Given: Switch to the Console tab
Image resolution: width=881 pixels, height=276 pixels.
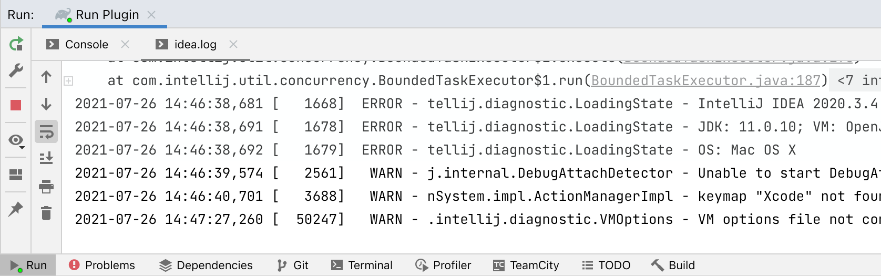Looking at the screenshot, I should 86,45.
